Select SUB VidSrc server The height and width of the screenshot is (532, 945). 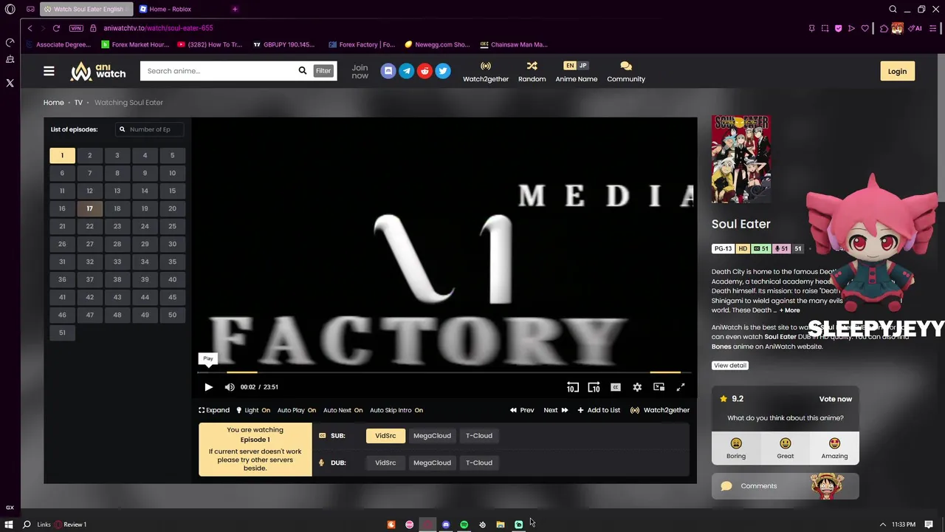pos(385,436)
